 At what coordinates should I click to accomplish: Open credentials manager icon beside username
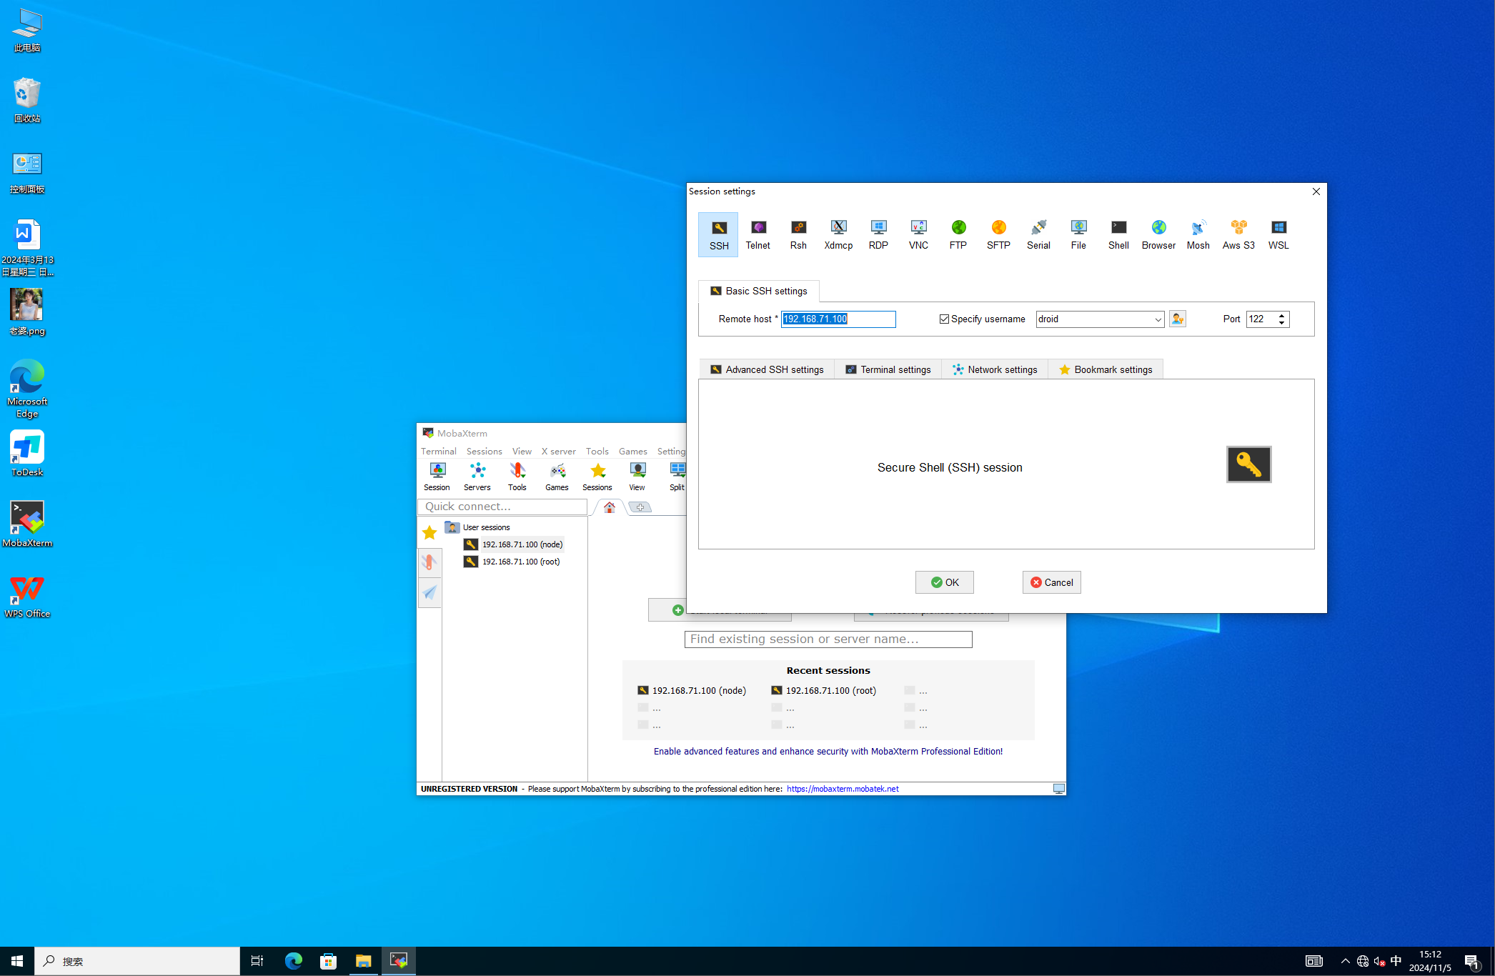(1178, 319)
